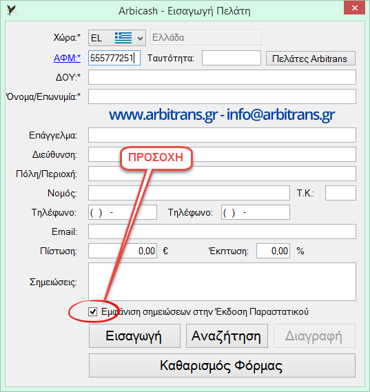The width and height of the screenshot is (370, 392).
Task: Open the Χώρα country dropdown
Action: coord(116,38)
